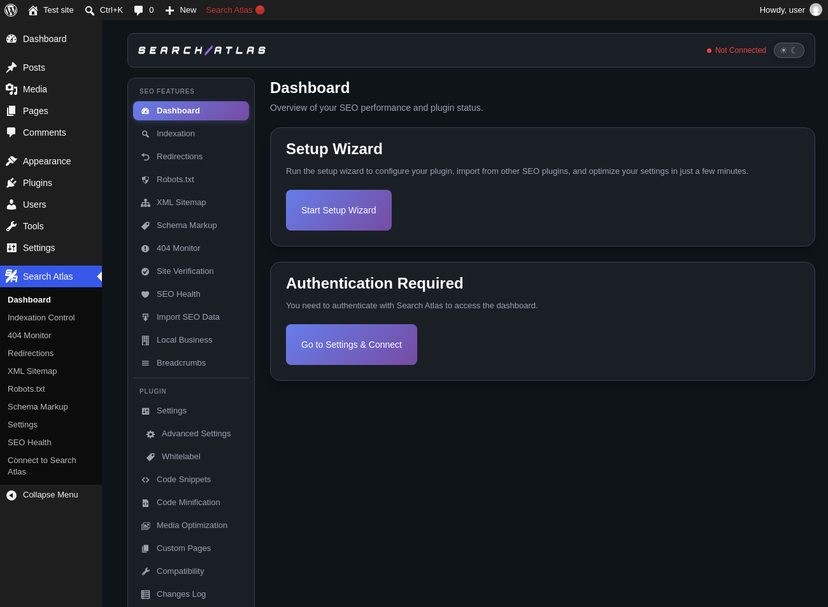
Task: Open Custom Pages in plugin sidebar
Action: tap(191, 548)
